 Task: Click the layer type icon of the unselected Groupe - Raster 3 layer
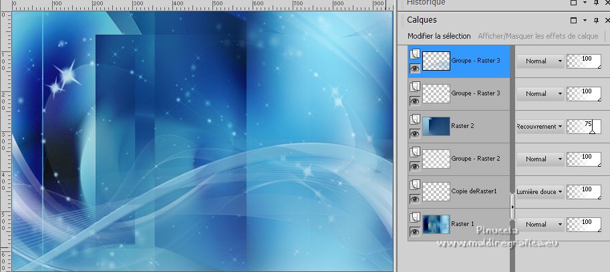pos(415,86)
